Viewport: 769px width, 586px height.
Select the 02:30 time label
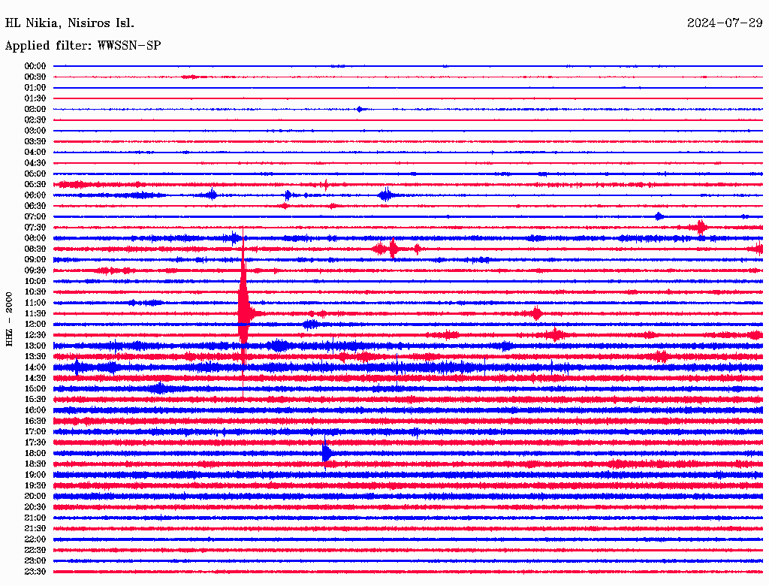[x=35, y=119]
